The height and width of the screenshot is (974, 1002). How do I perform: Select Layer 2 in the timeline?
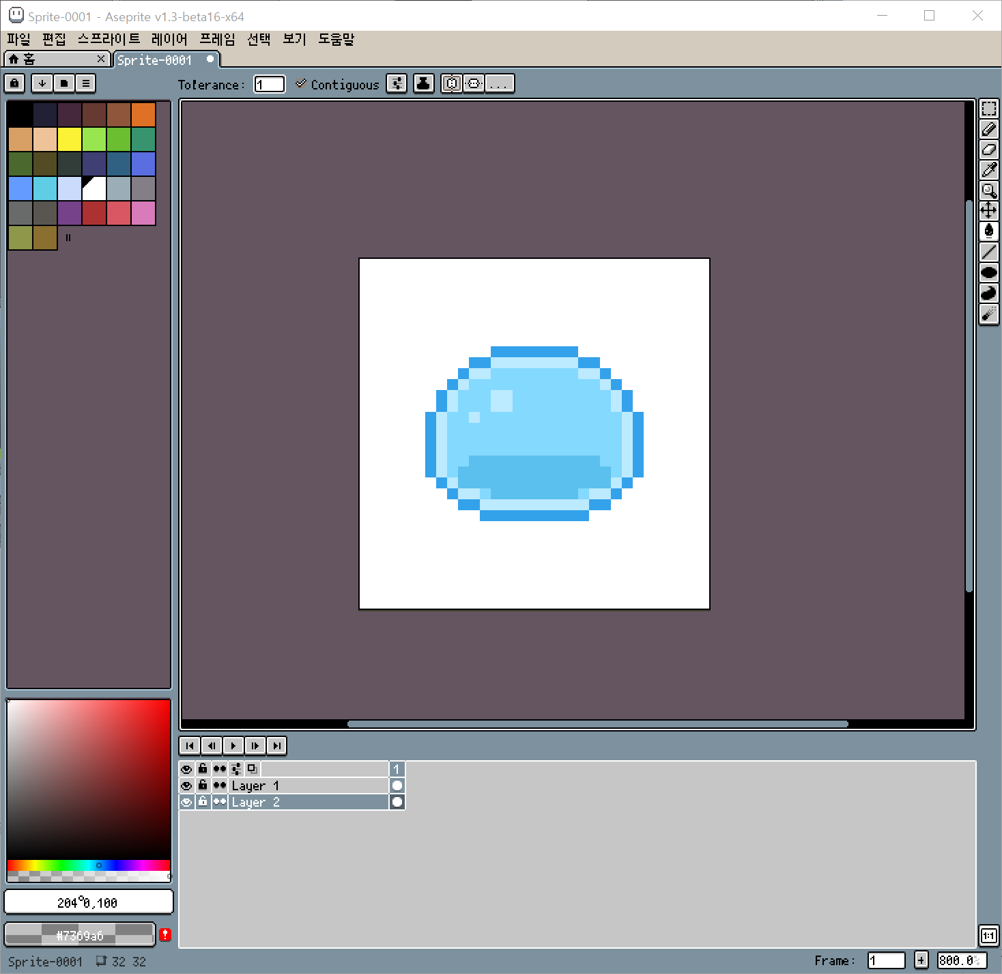point(309,802)
